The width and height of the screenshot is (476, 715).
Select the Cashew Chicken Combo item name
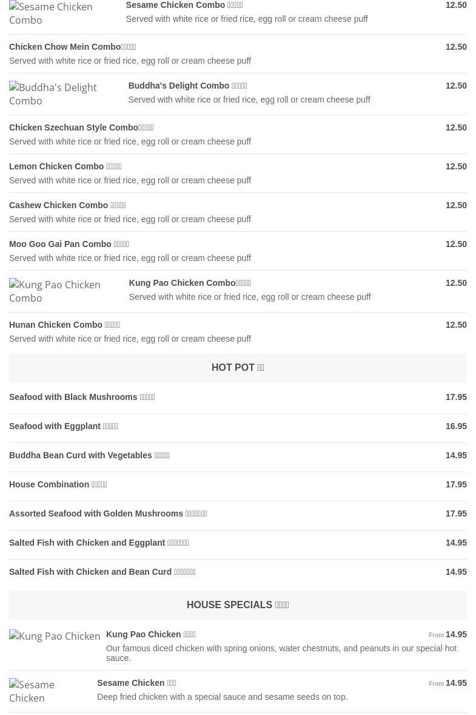67,205
